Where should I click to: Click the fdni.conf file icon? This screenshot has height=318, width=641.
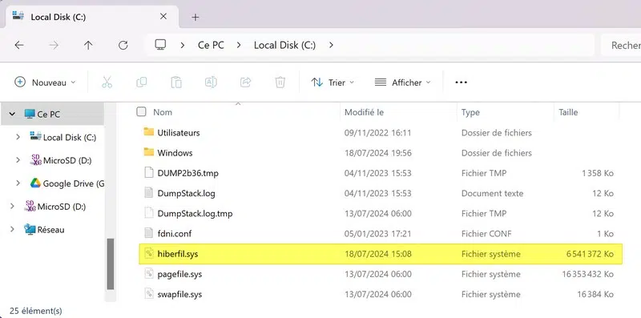click(x=149, y=233)
